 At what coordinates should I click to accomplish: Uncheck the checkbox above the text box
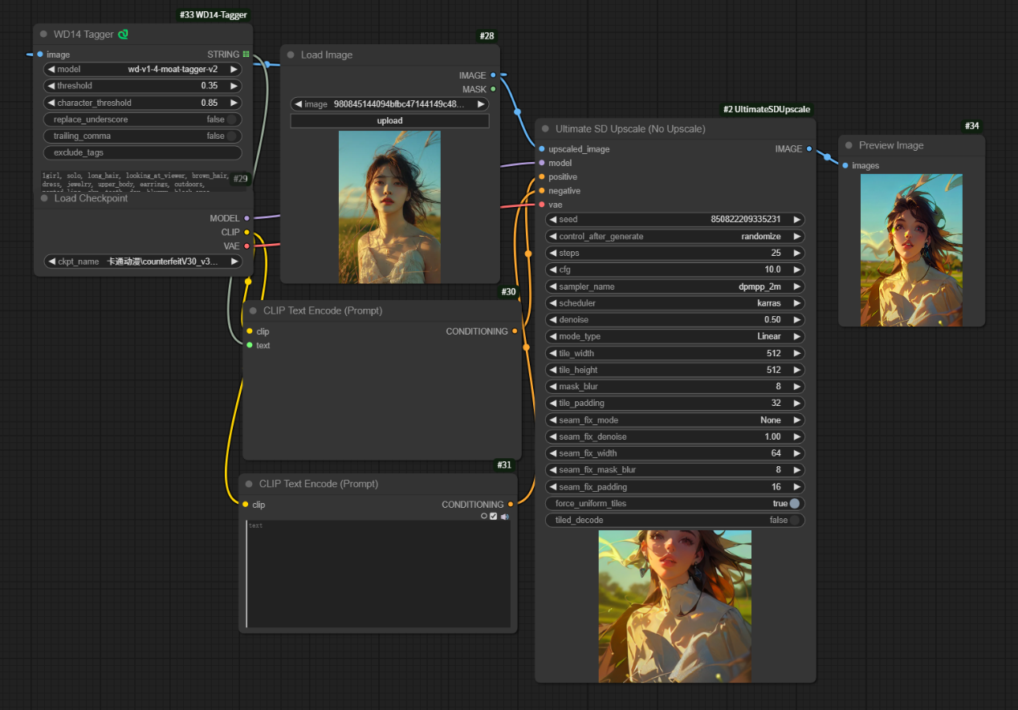494,517
